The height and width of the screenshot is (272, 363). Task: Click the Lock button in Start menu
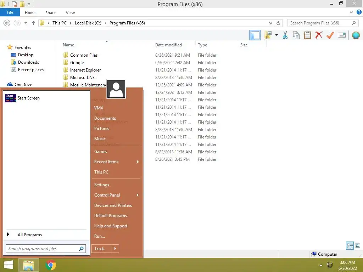pyautogui.click(x=102, y=249)
